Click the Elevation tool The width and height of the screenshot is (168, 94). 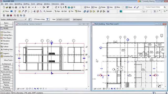point(5,41)
